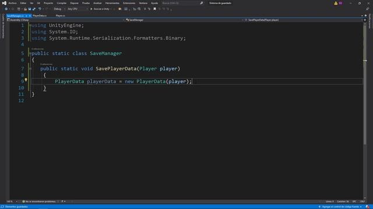Click the split editor icon above scrollbar
This screenshot has height=209, width=373.
[x=365, y=20]
